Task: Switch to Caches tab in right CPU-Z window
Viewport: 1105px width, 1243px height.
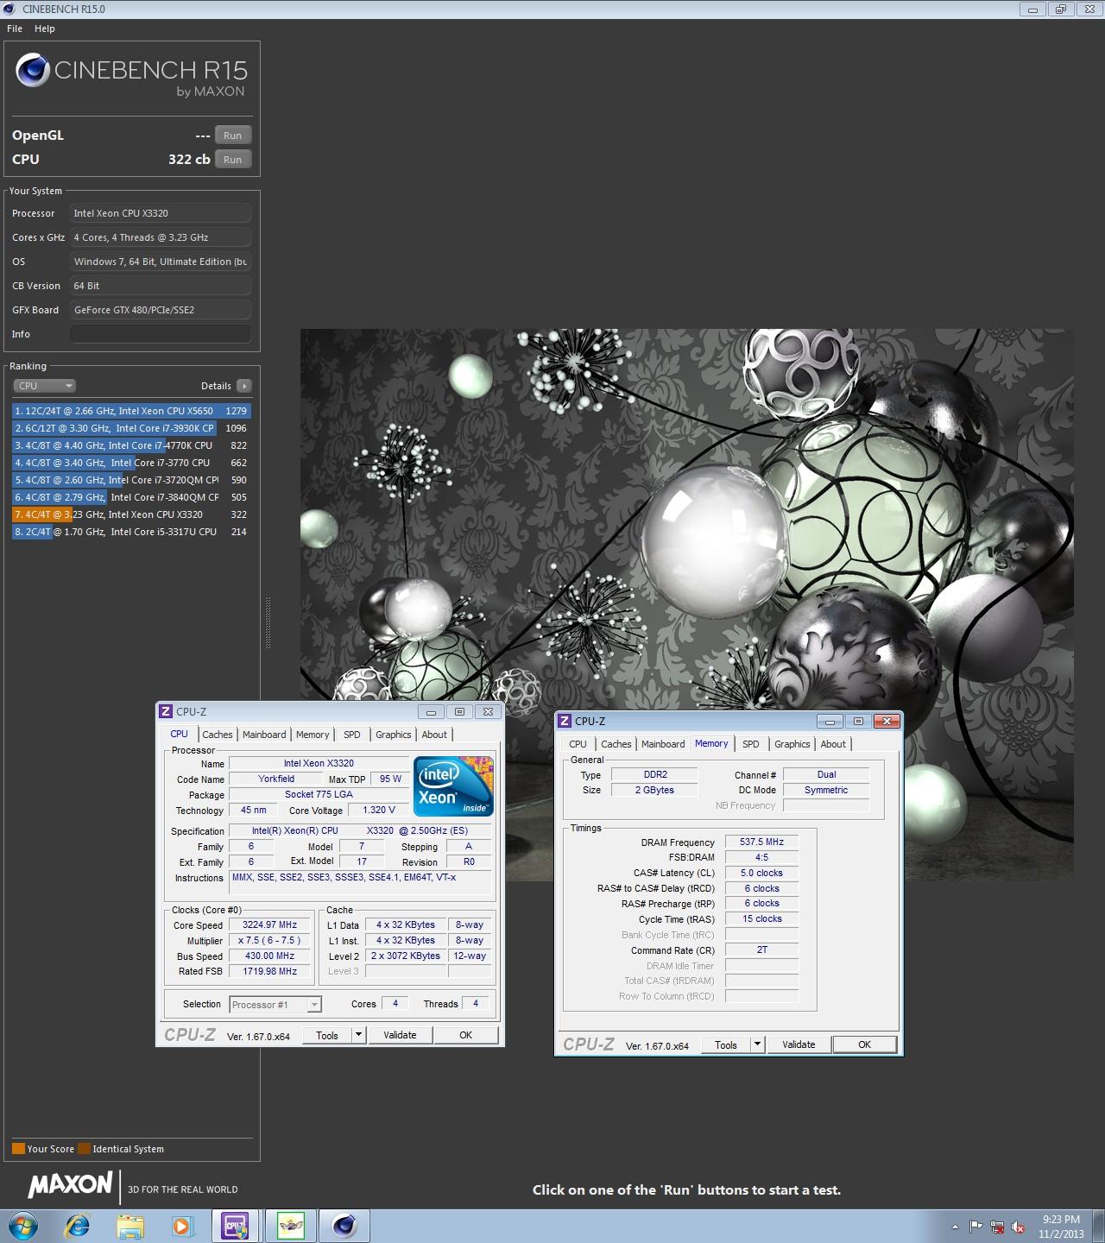Action: click(616, 744)
